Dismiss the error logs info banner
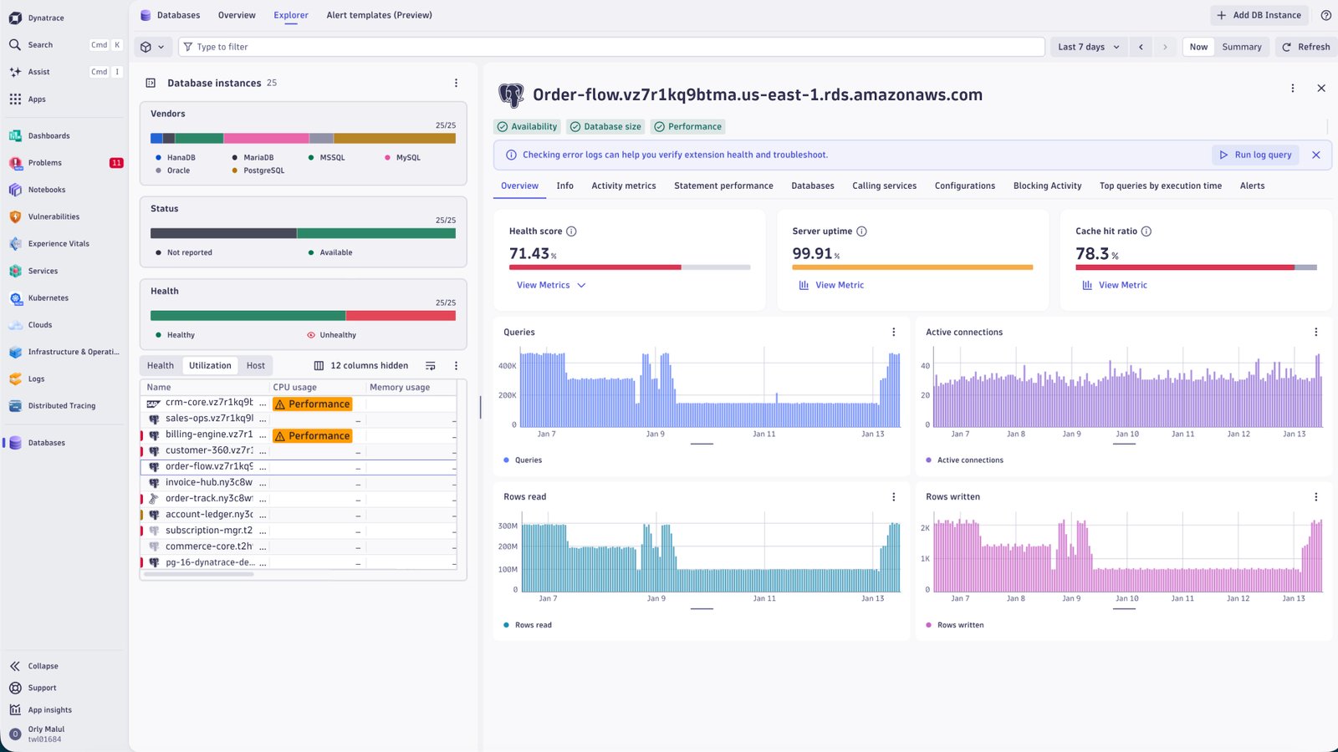The width and height of the screenshot is (1338, 752). point(1316,155)
